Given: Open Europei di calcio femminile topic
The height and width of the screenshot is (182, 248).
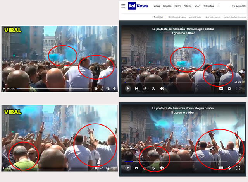Looking at the screenshot, I should 235,17.
